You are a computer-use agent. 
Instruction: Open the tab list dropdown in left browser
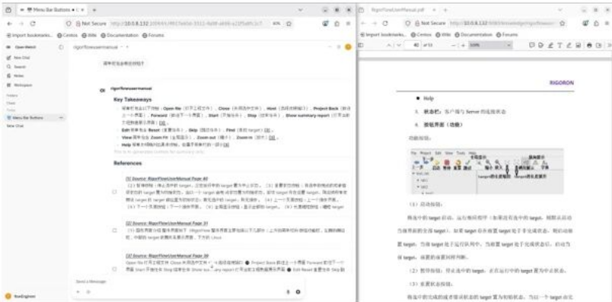click(300, 10)
